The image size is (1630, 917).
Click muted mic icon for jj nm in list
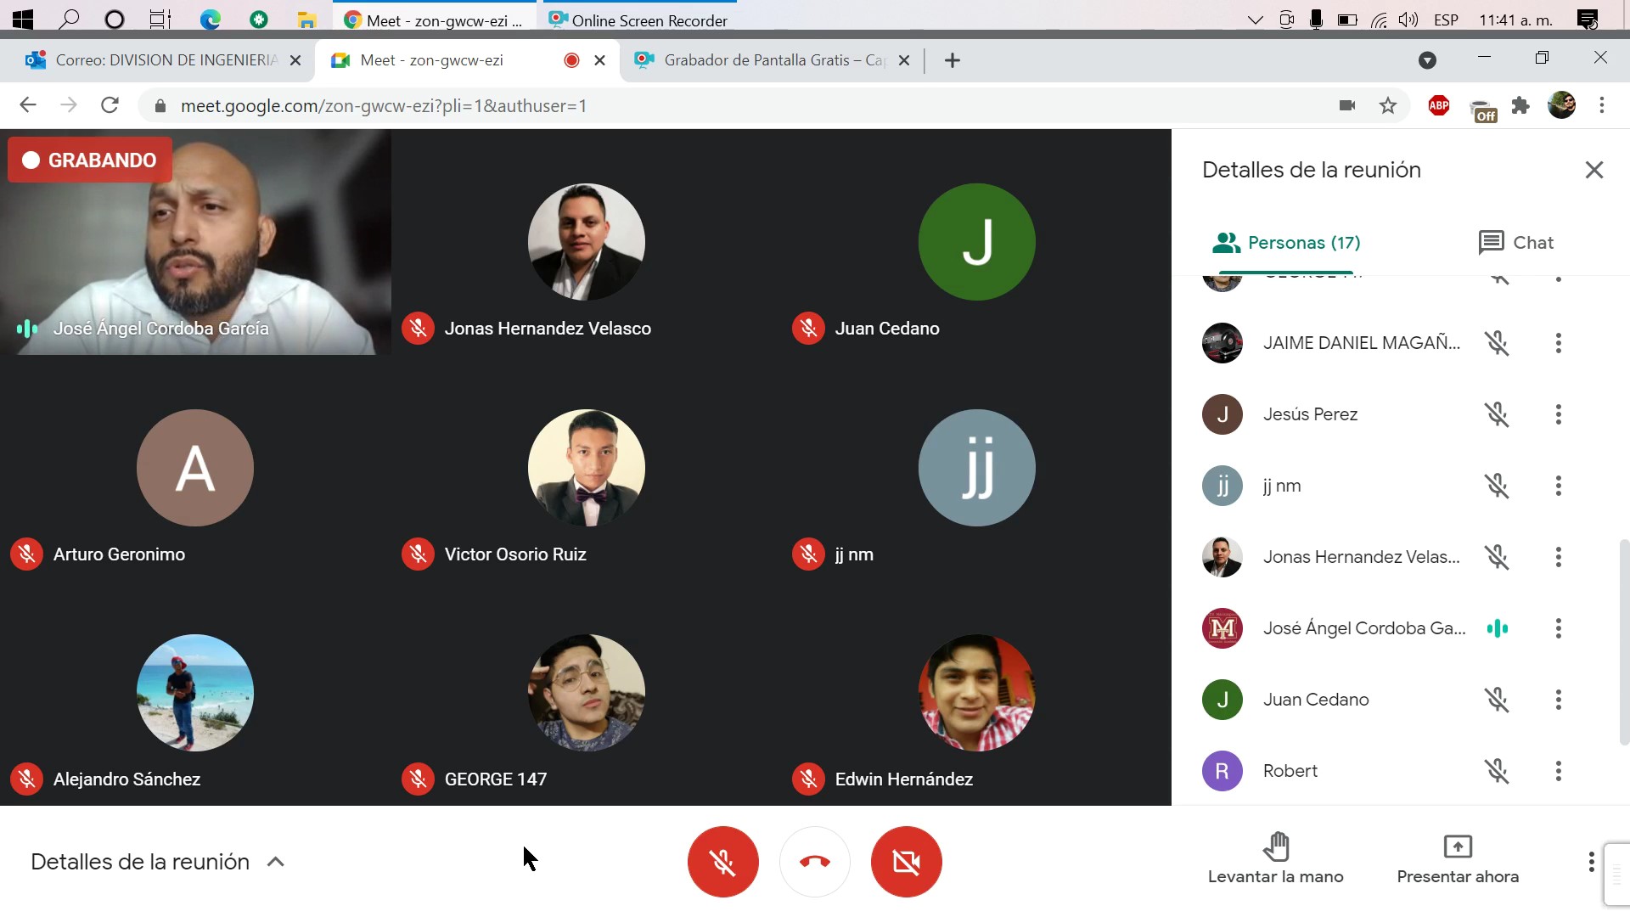pyautogui.click(x=1497, y=486)
